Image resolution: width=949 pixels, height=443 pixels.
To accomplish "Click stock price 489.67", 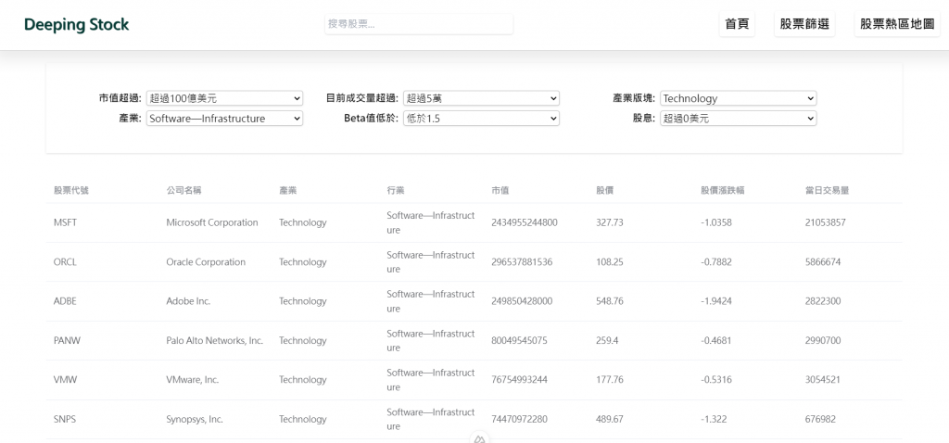I will click(x=610, y=420).
